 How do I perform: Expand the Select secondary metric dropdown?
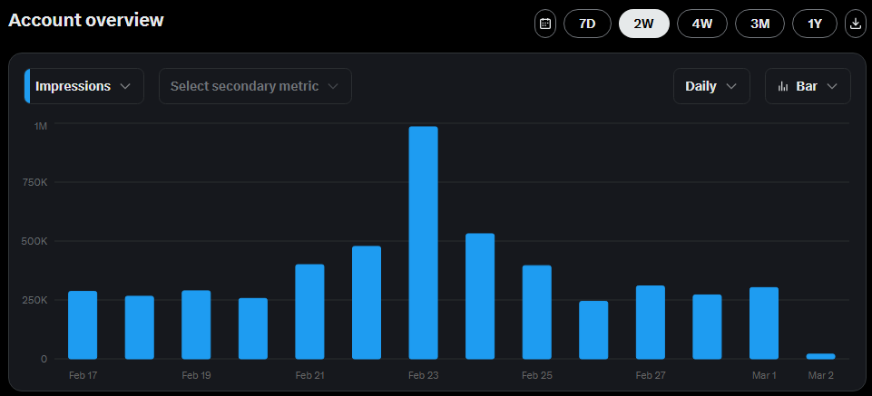[255, 86]
